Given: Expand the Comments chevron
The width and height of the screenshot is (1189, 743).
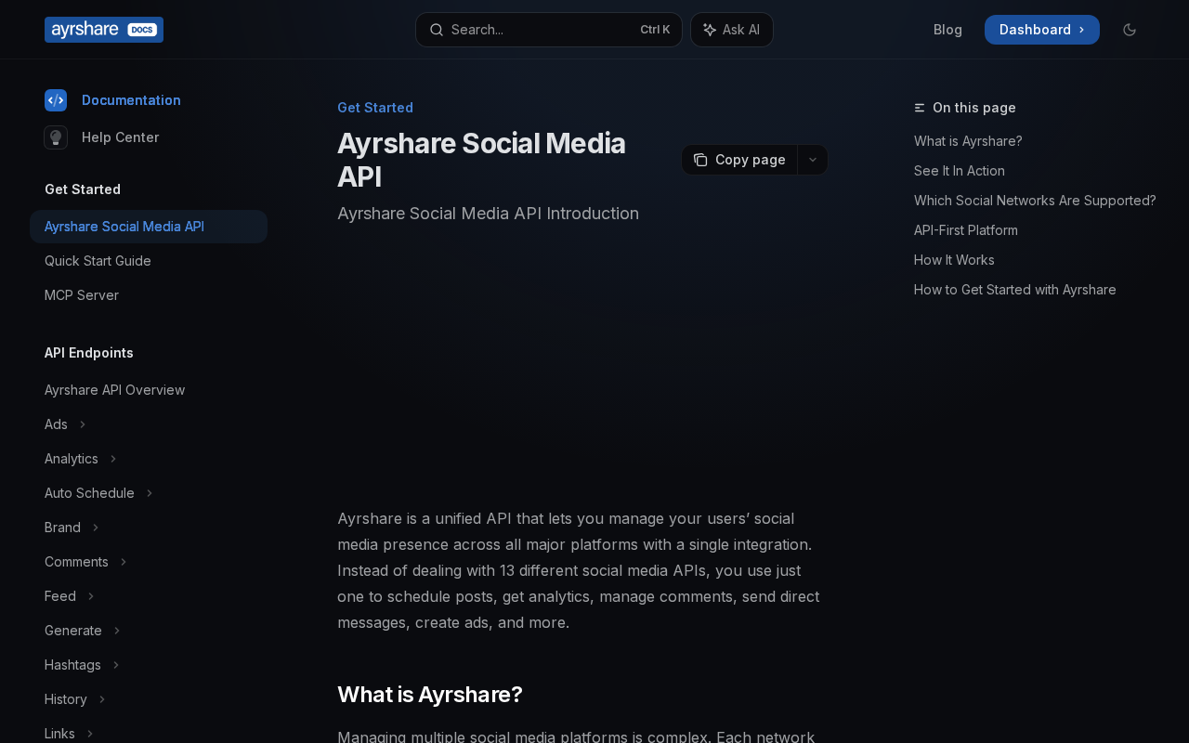Looking at the screenshot, I should tap(124, 562).
